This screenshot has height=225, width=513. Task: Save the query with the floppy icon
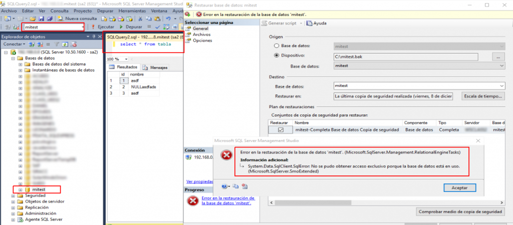pyautogui.click(x=42, y=18)
